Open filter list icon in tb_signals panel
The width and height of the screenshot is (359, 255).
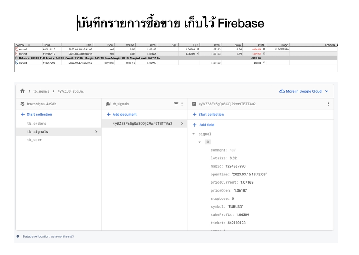click(x=176, y=104)
